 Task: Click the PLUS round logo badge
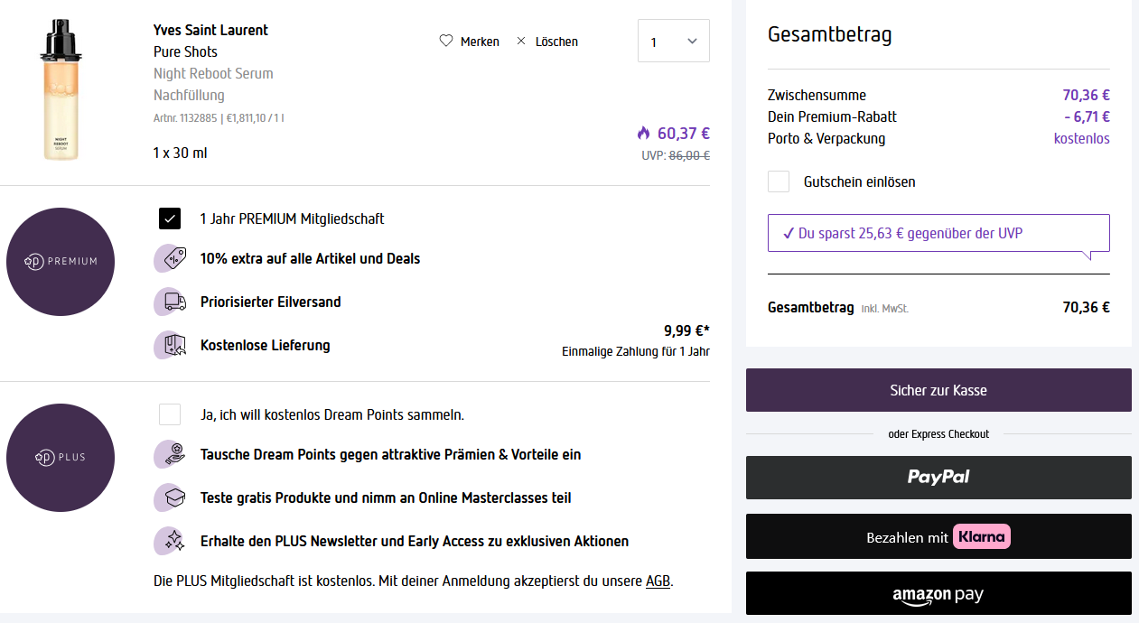pyautogui.click(x=61, y=458)
